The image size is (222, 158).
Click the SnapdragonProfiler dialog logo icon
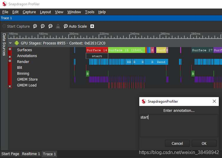[x=144, y=101]
